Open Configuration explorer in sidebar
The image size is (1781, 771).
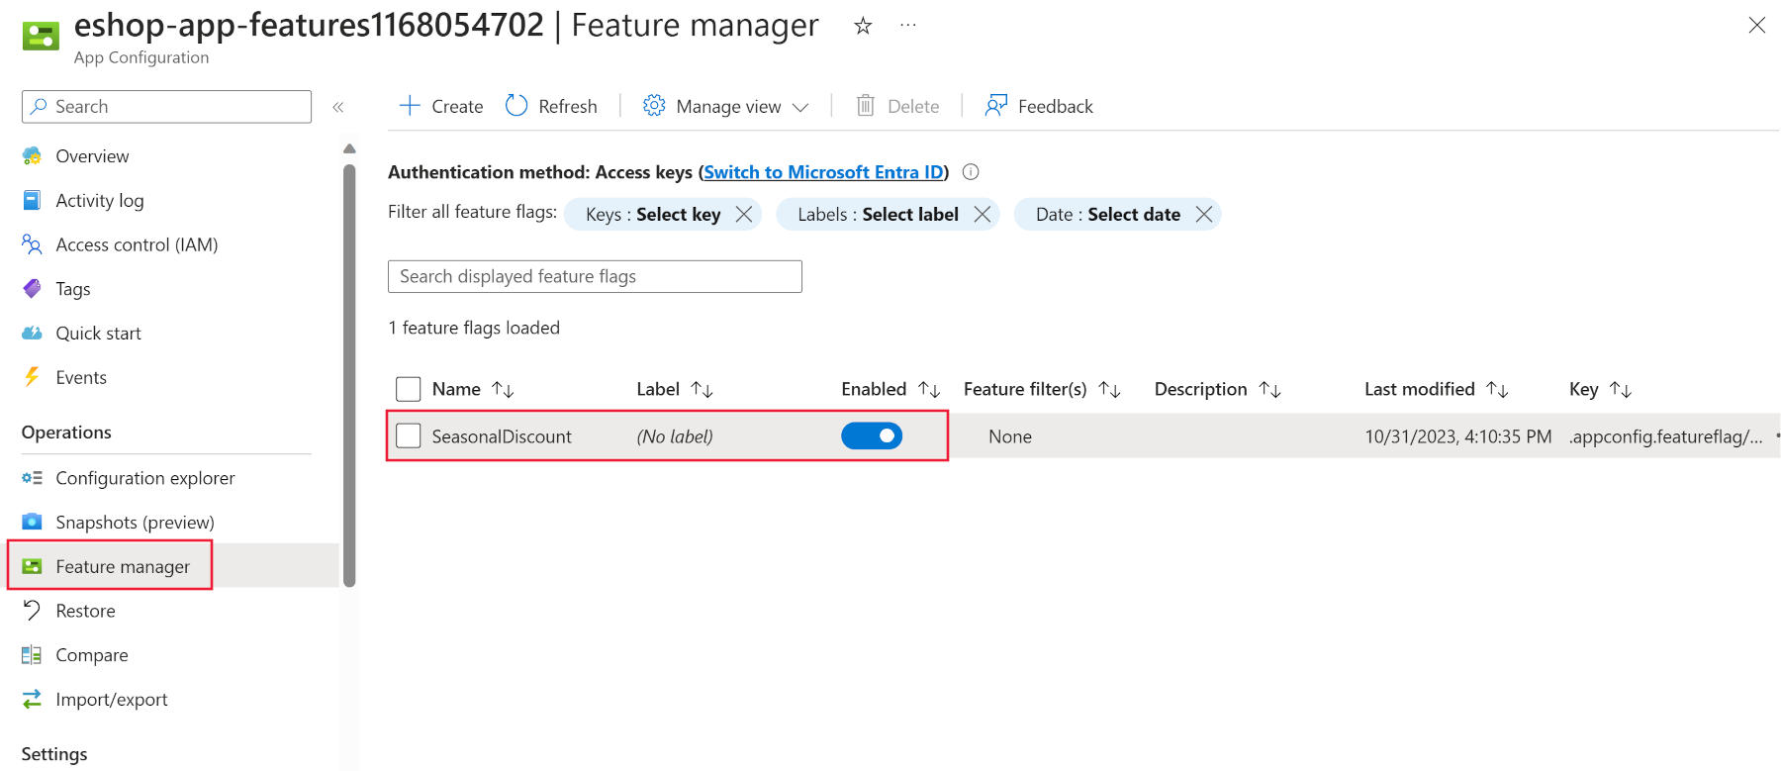click(144, 478)
